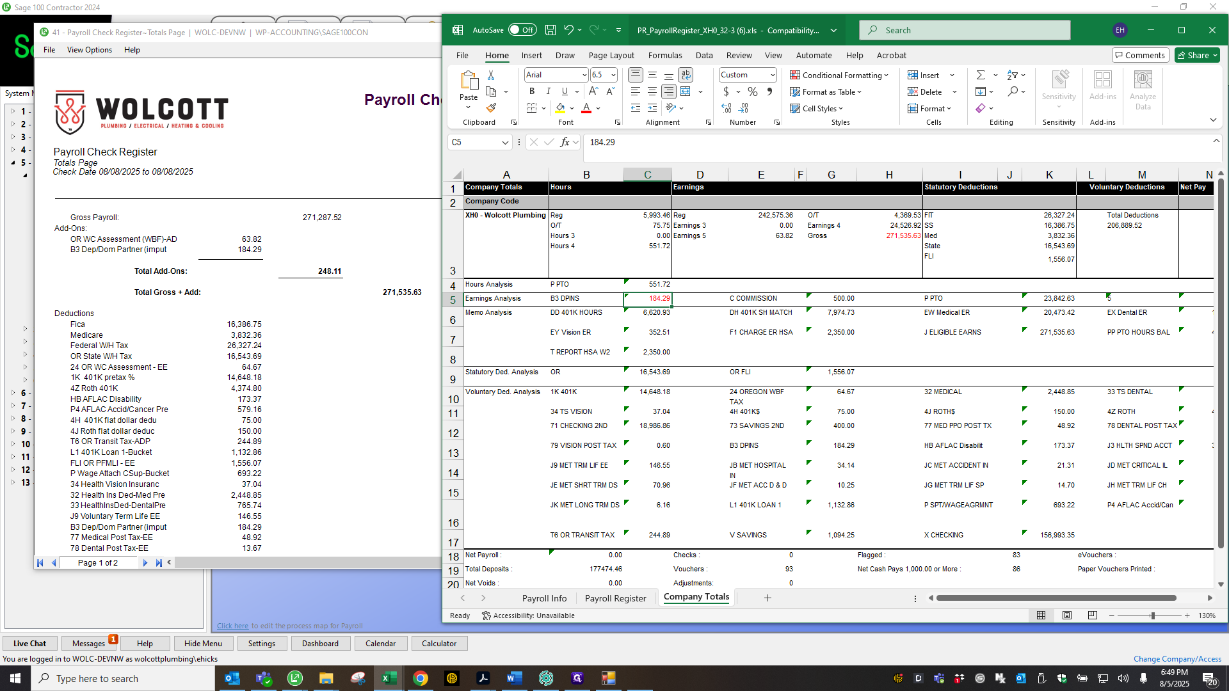Image resolution: width=1229 pixels, height=691 pixels.
Task: Open Outlook from the Windows taskbar
Action: (x=232, y=678)
